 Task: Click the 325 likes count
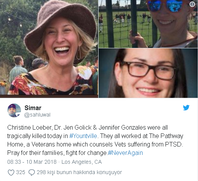click(x=21, y=172)
